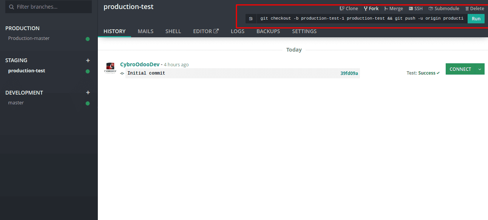This screenshot has height=220, width=488.
Task: Click the production-test page title
Action: coord(128,7)
